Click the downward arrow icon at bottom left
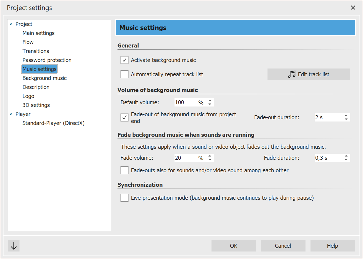 tap(13, 246)
